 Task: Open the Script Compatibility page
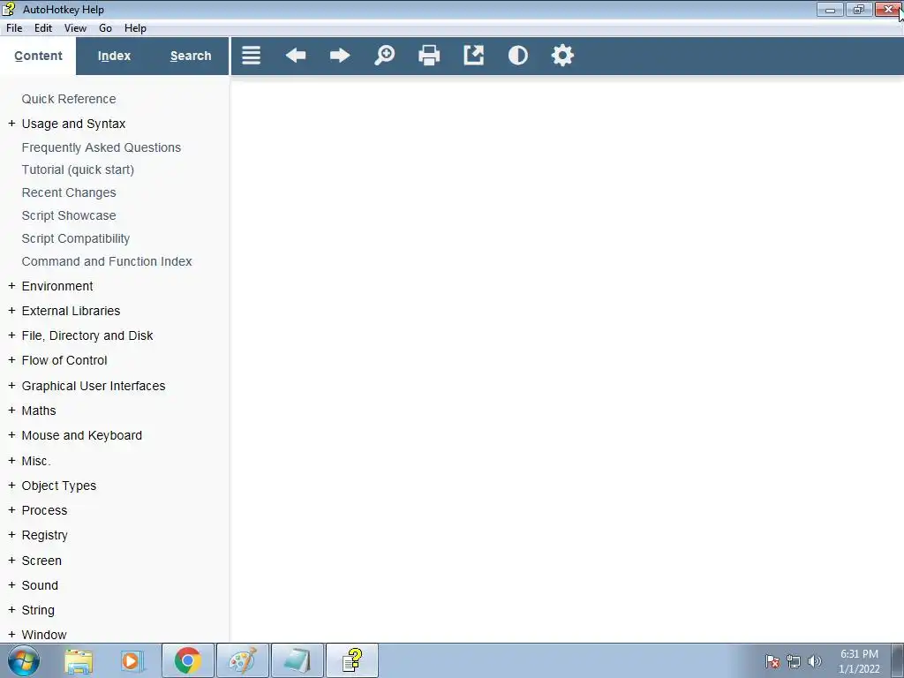76,238
